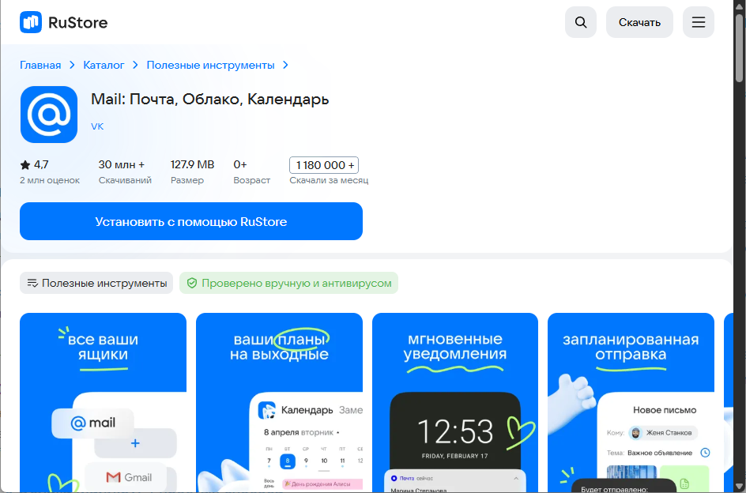
Task: Click the 1 180 000 + monthly downloads badge
Action: pos(324,165)
